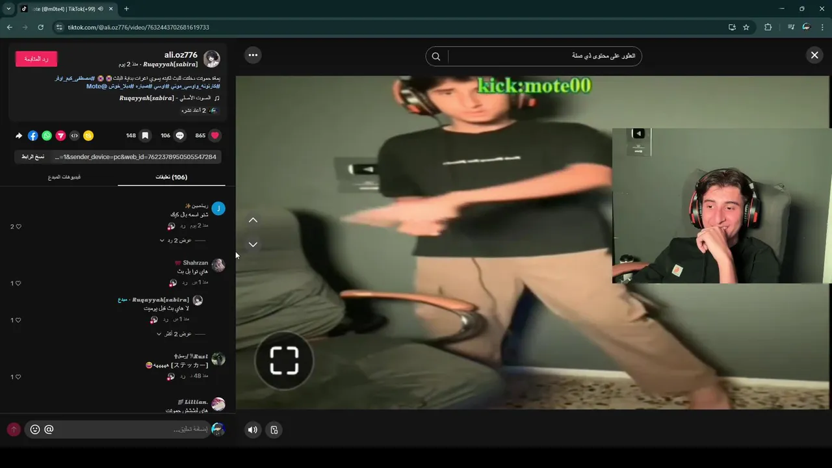Viewport: 832px width, 468px height.
Task: Click the pink رد المتابعة follow button
Action: (x=36, y=58)
